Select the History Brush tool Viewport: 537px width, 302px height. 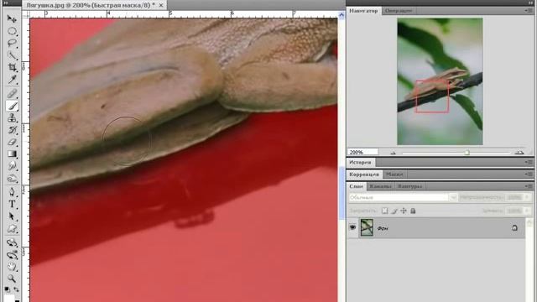click(x=12, y=130)
